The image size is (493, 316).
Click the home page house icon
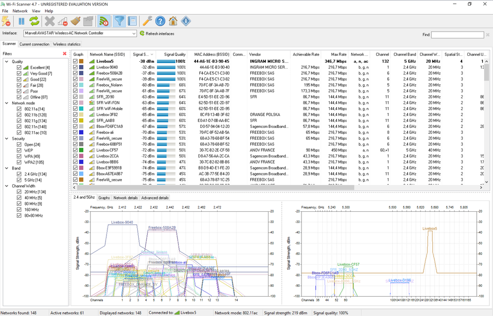(x=173, y=21)
